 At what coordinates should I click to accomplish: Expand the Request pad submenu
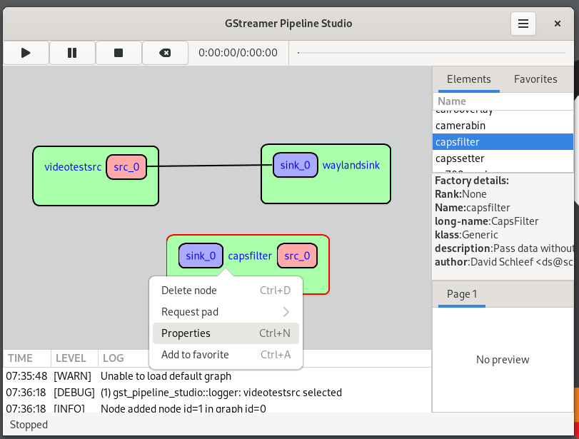coord(226,312)
